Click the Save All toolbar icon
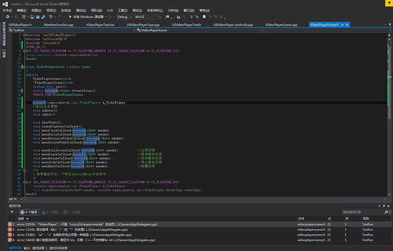Screen dimensions: 393x251 coord(43,17)
